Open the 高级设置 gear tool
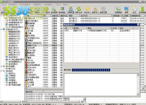146x105 pixels. (103, 10)
